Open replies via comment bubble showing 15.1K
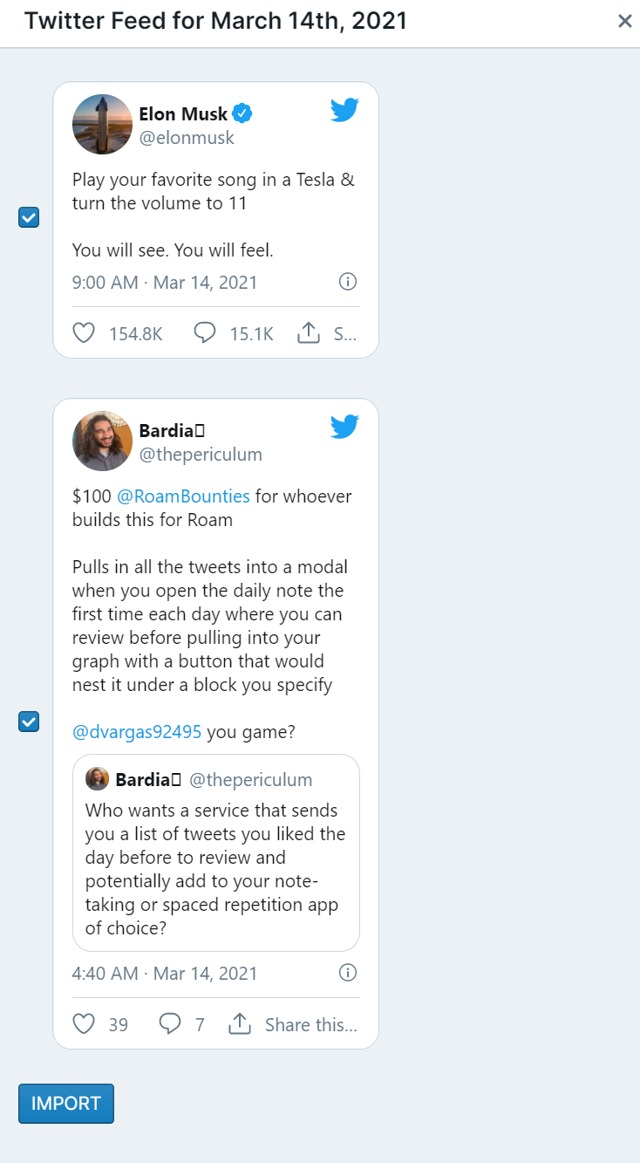The width and height of the screenshot is (640, 1163). coord(205,333)
